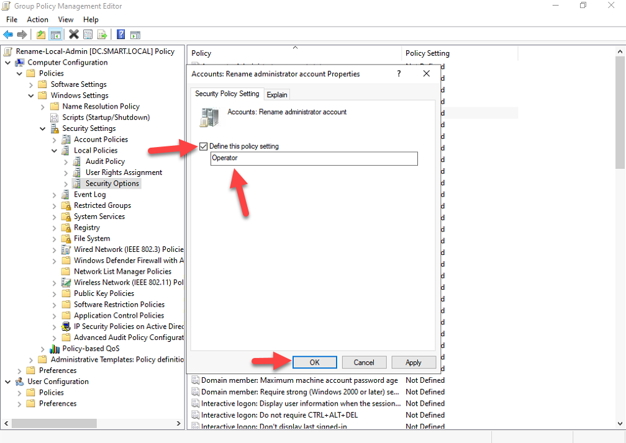
Task: Expand the System Services node
Action: pyautogui.click(x=54, y=217)
